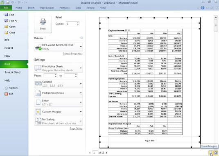
Task: Click the Pages from input field
Action: [x=49, y=76]
